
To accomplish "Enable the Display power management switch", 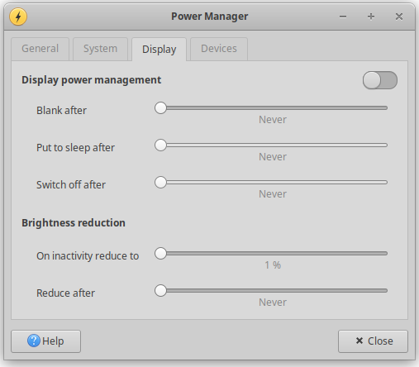I will click(x=380, y=80).
